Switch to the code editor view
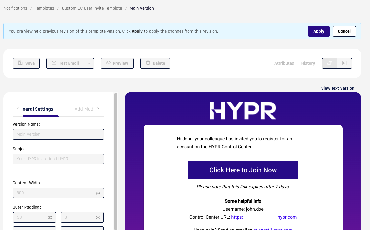The width and height of the screenshot is (370, 230). click(344, 63)
